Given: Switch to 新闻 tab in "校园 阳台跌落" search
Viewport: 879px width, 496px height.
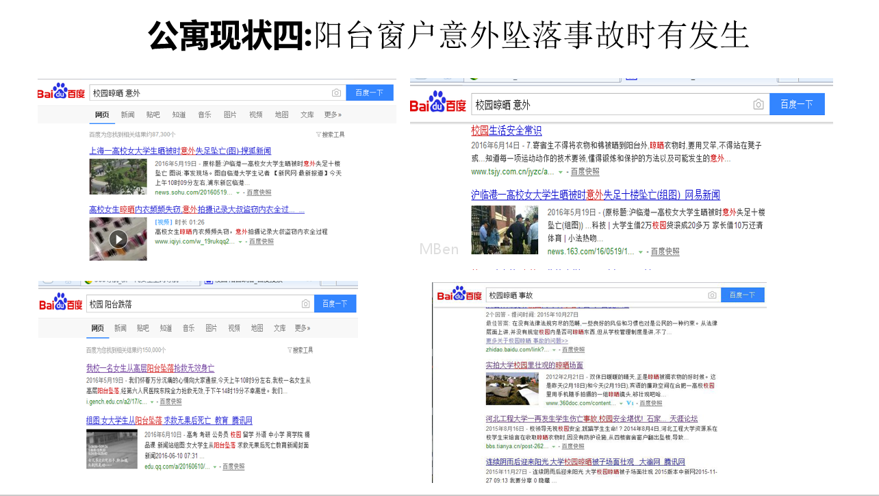Looking at the screenshot, I should (x=120, y=328).
